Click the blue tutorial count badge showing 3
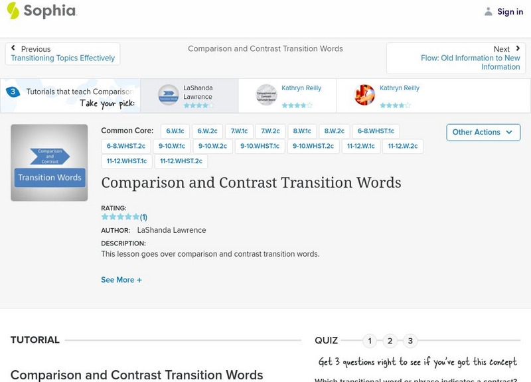 click(13, 92)
